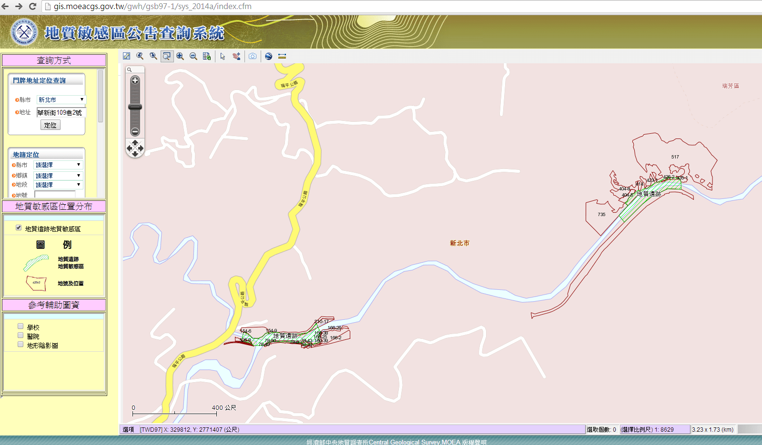Uncheck the 地質遺跡地質敏感區 layer checkbox
Viewport: 762px width, 445px height.
tap(19, 227)
